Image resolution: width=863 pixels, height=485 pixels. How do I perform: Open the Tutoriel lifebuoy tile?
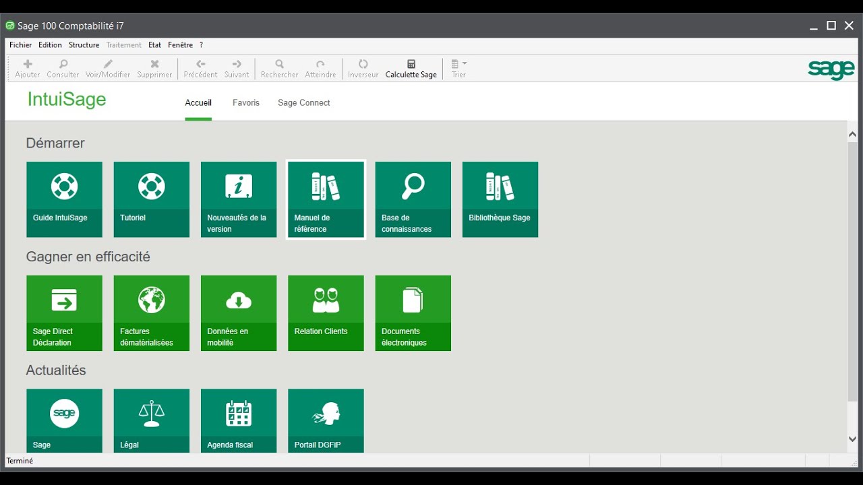[x=152, y=199]
